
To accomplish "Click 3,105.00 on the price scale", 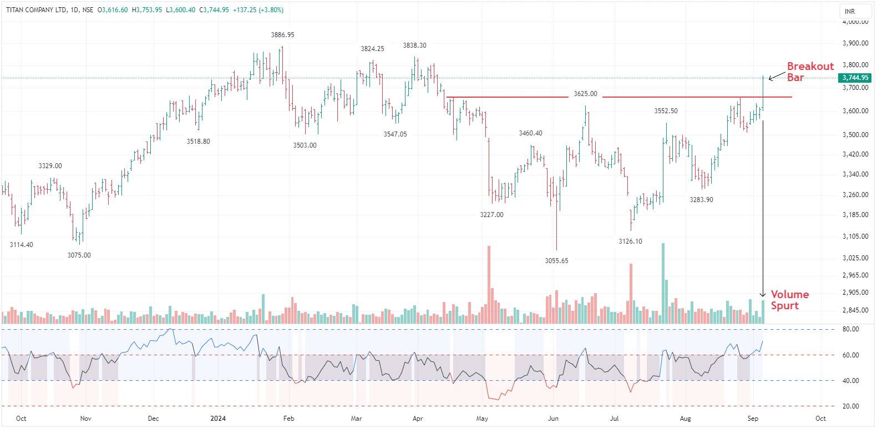I will tap(855, 236).
